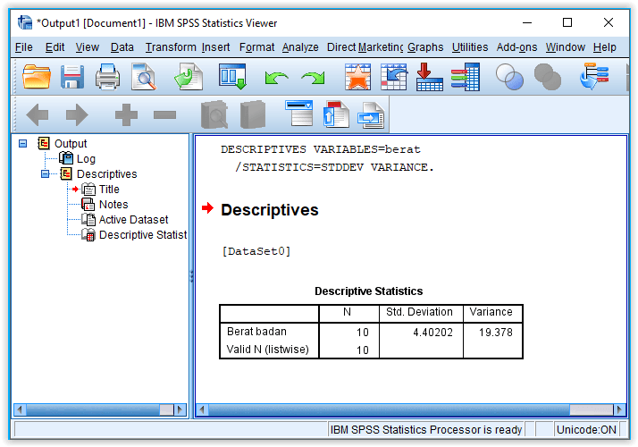Click the [DataSet0] text in output
638x447 pixels.
[256, 251]
